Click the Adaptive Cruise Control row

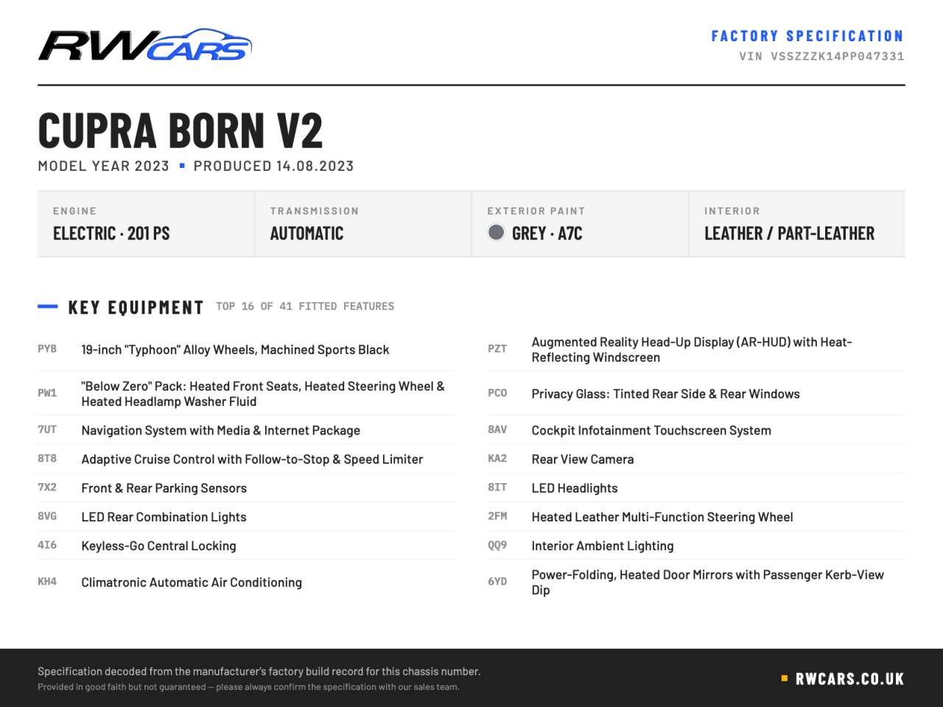[x=245, y=459]
